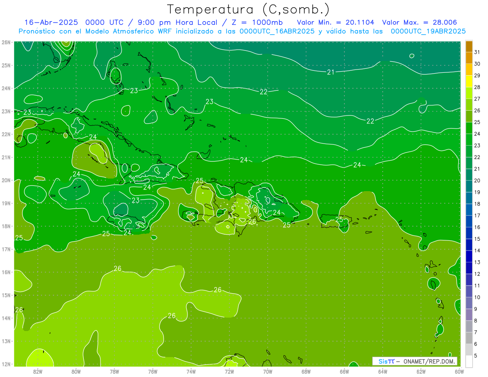488x377 pixels.
Task: Click the '21' contour label on the map
Action: (331, 72)
